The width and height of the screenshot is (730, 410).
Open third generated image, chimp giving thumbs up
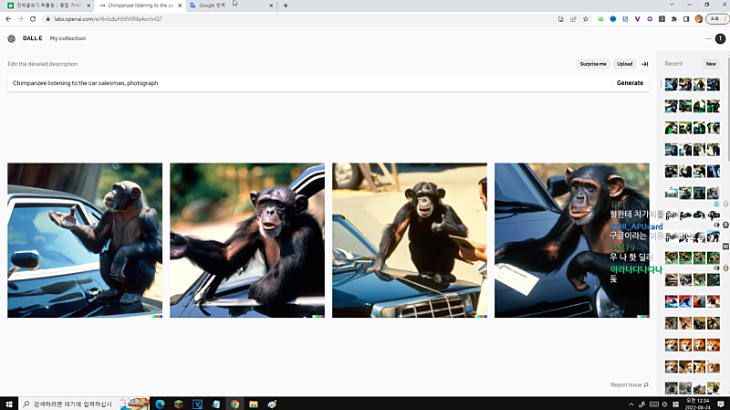410,240
